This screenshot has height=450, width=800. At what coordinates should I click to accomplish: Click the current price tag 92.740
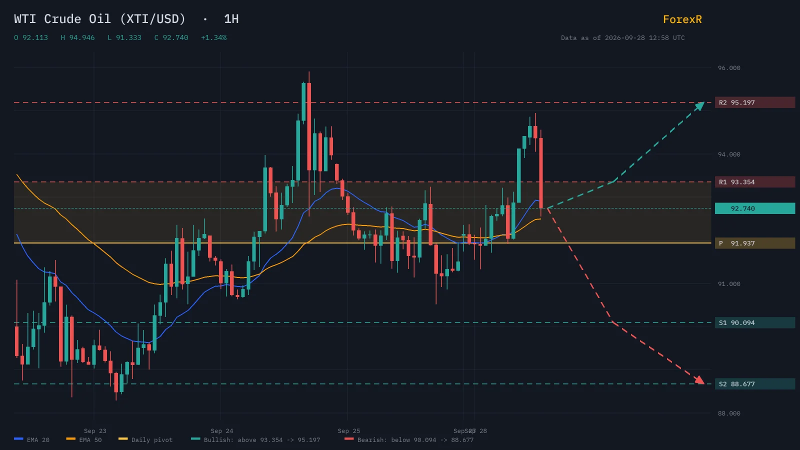pos(754,208)
